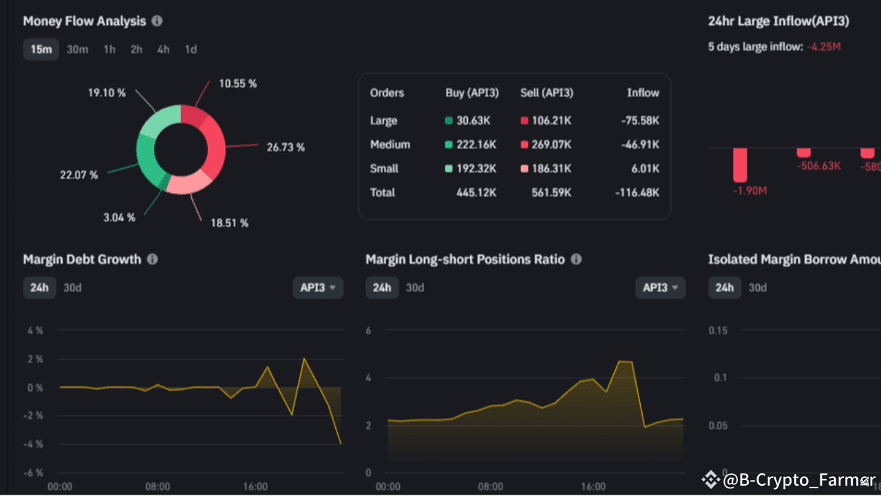Select the 15m timeframe tab
This screenshot has width=881, height=496.
coord(41,49)
